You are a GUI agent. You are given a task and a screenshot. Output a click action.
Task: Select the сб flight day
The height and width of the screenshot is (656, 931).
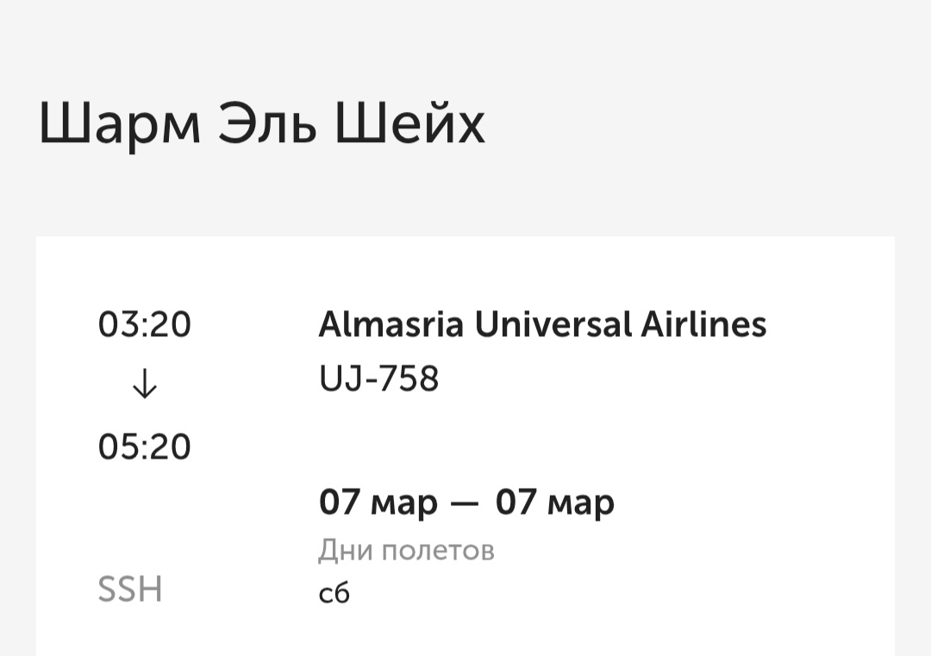[334, 593]
